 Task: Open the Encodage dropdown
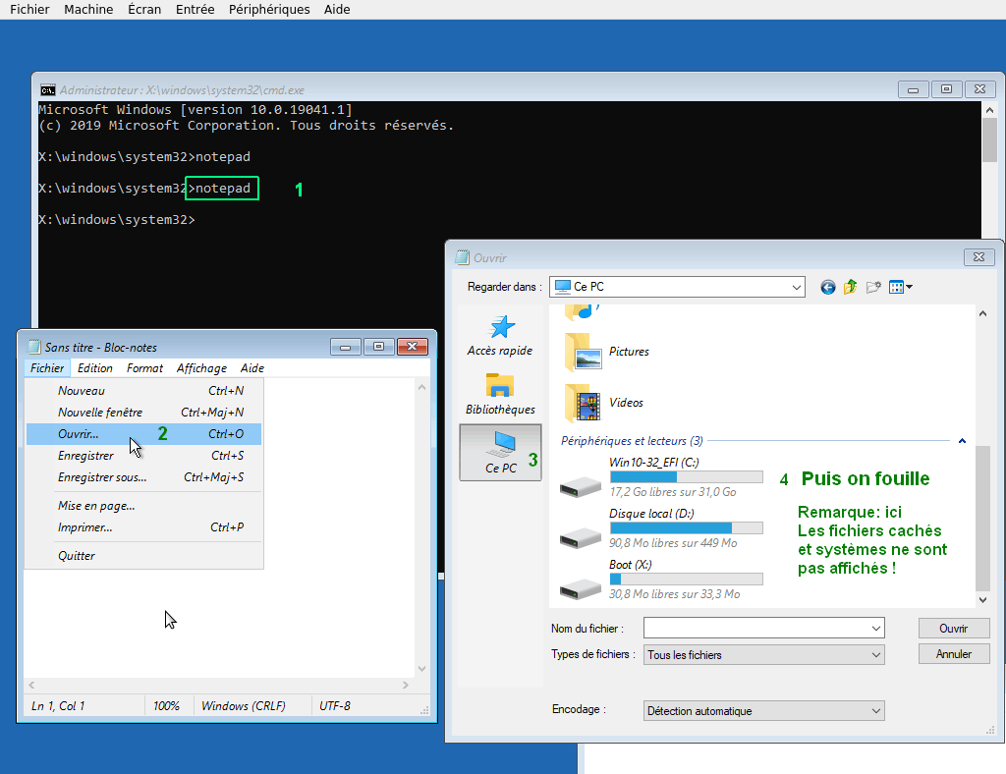point(875,710)
